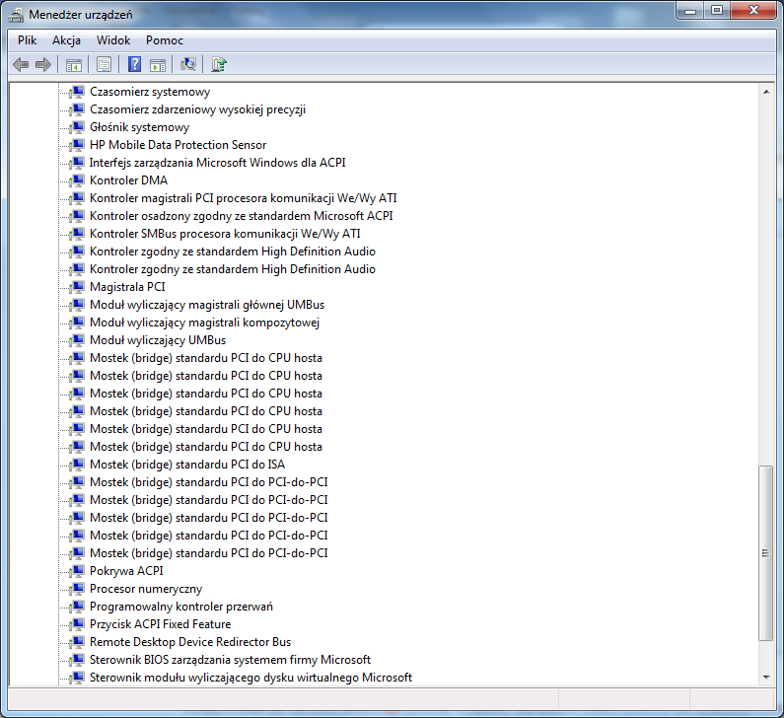Open the Properties toolbar icon
This screenshot has width=784, height=718.
104,64
